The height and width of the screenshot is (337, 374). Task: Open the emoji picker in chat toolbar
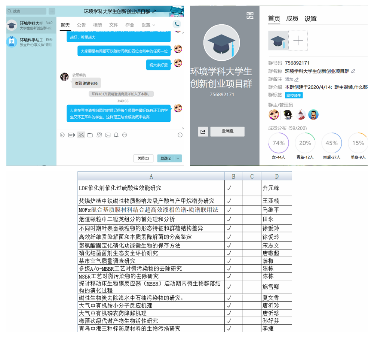(62, 135)
